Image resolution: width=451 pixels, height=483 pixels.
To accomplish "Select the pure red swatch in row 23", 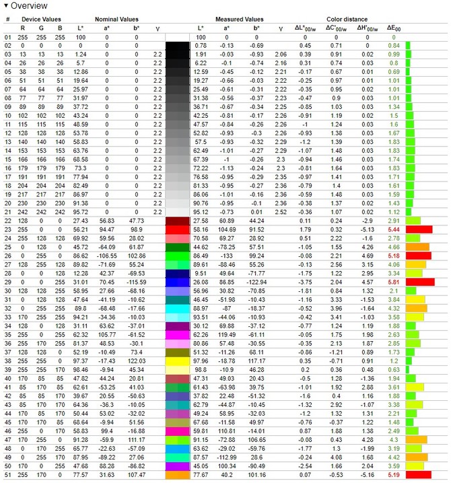I will coord(178,230).
